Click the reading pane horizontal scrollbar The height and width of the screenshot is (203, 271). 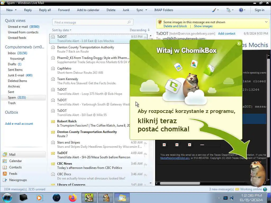[x=180, y=183]
